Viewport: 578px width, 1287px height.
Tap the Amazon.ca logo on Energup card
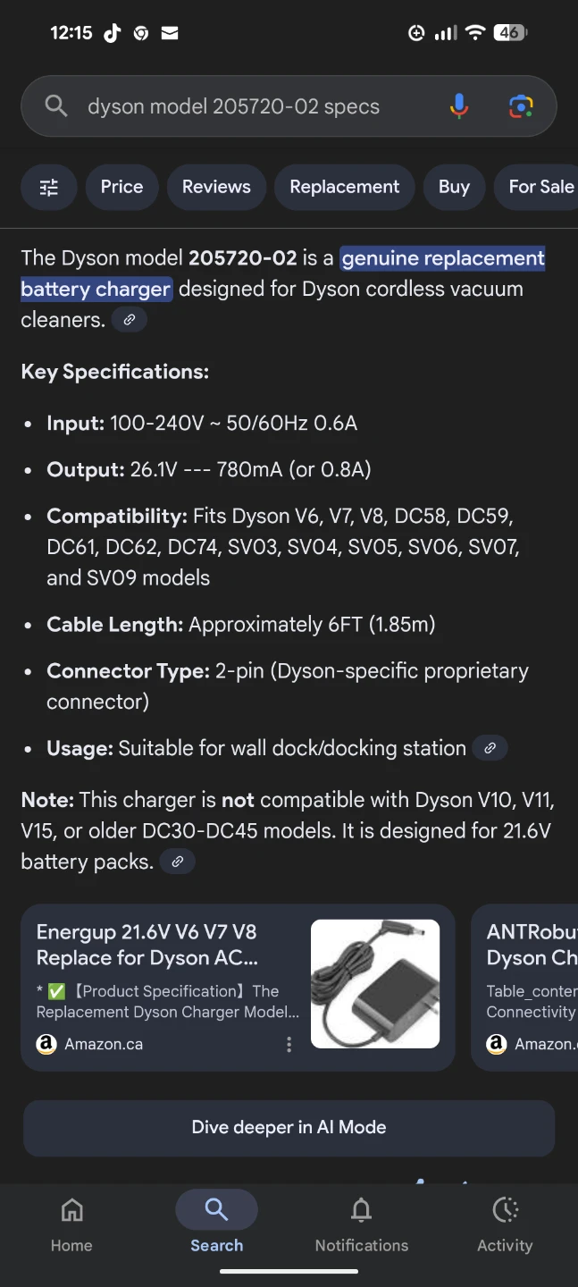[x=46, y=1044]
